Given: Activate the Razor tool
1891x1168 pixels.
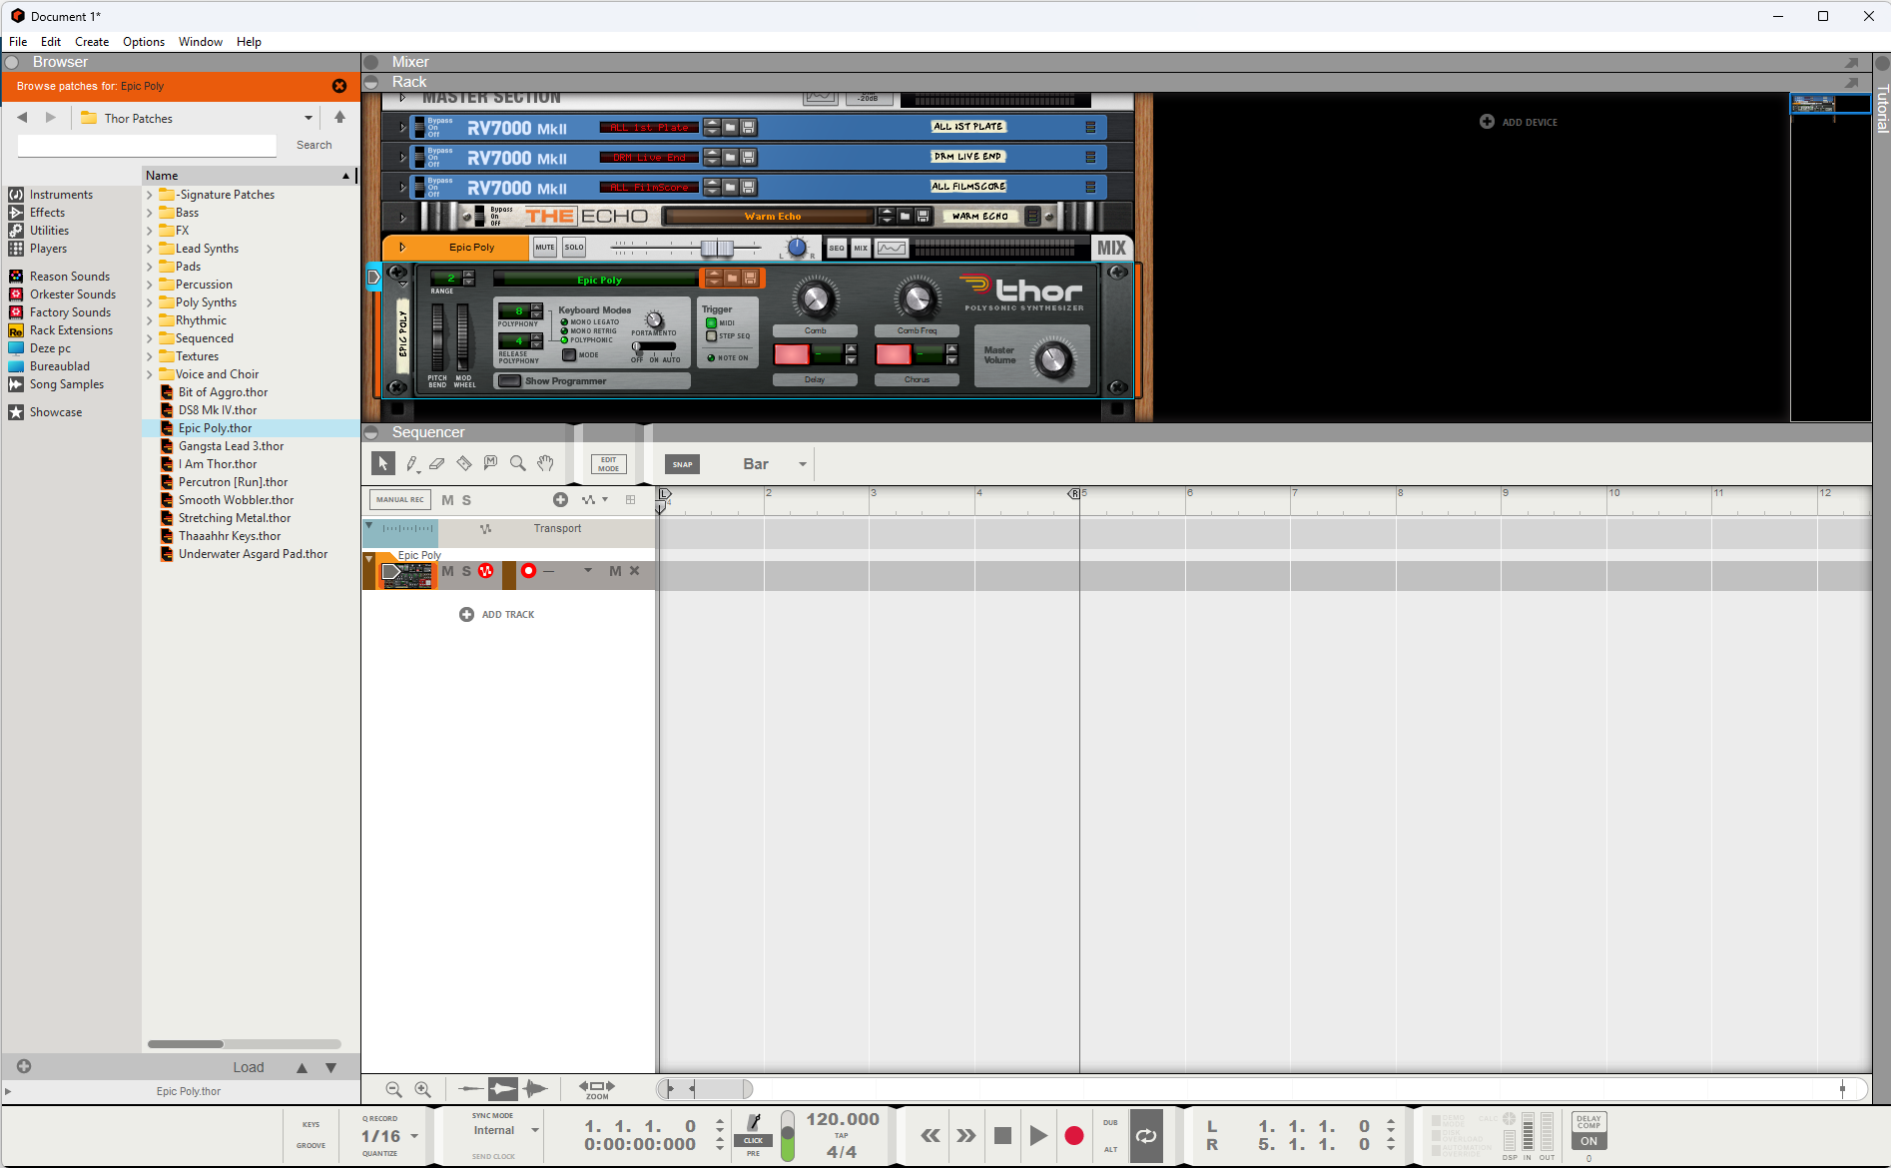Looking at the screenshot, I should click(x=463, y=463).
